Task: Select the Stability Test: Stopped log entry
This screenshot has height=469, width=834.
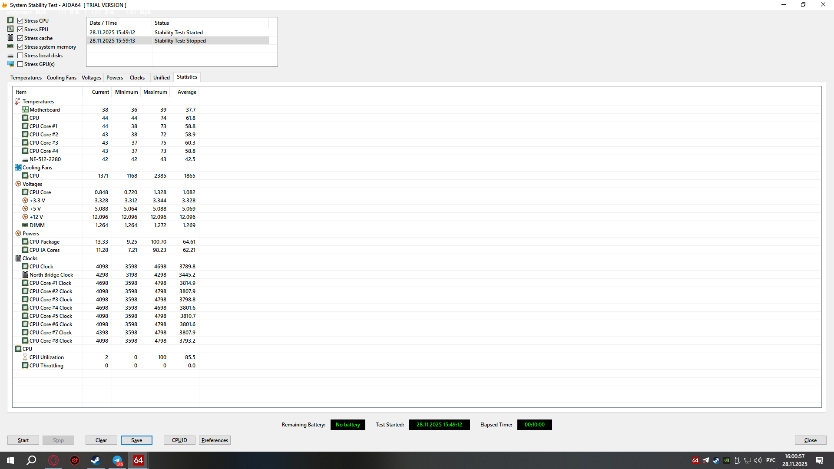Action: click(x=180, y=40)
